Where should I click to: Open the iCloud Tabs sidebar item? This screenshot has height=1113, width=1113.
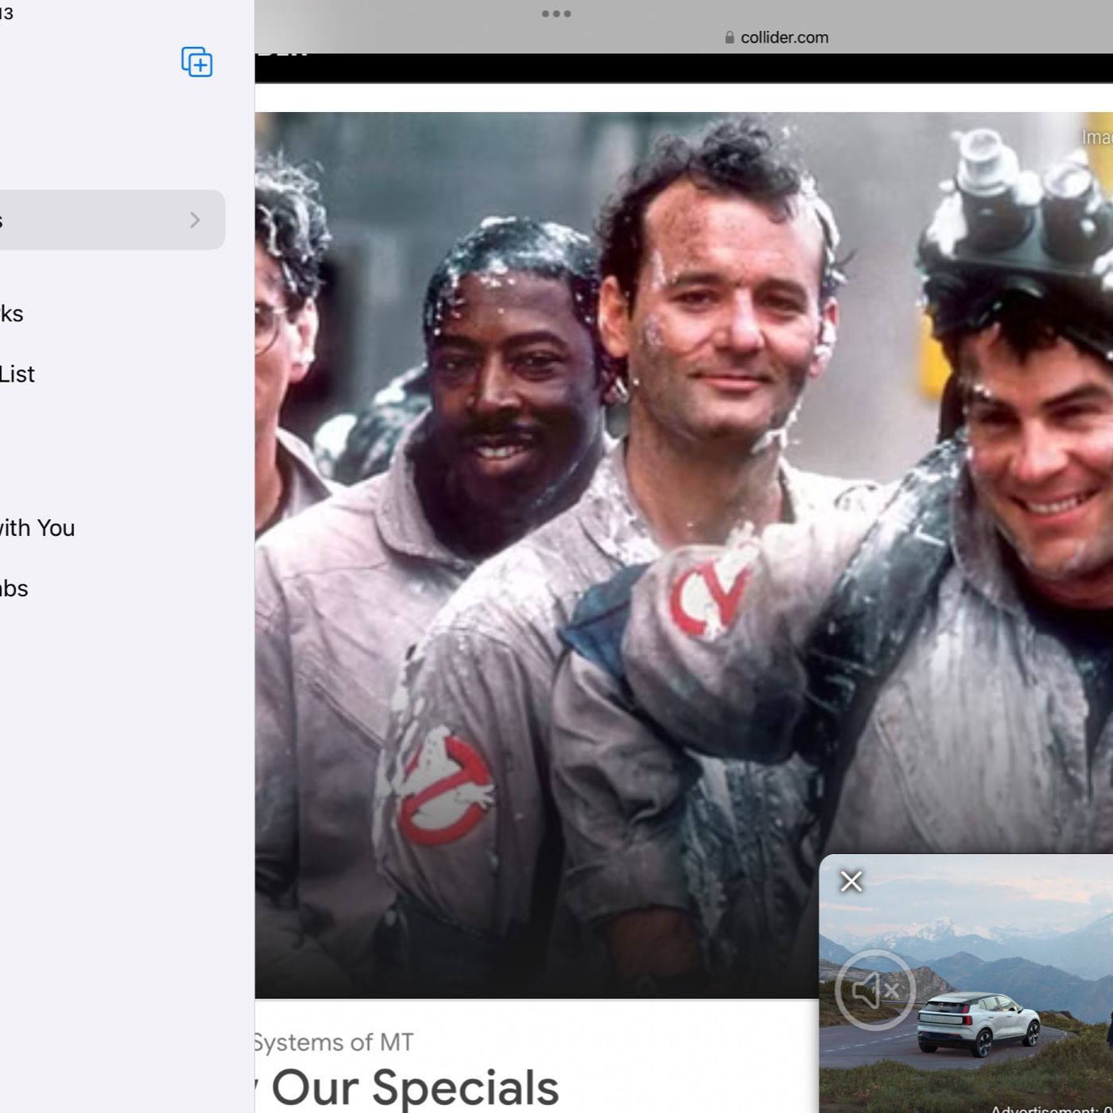(x=14, y=588)
